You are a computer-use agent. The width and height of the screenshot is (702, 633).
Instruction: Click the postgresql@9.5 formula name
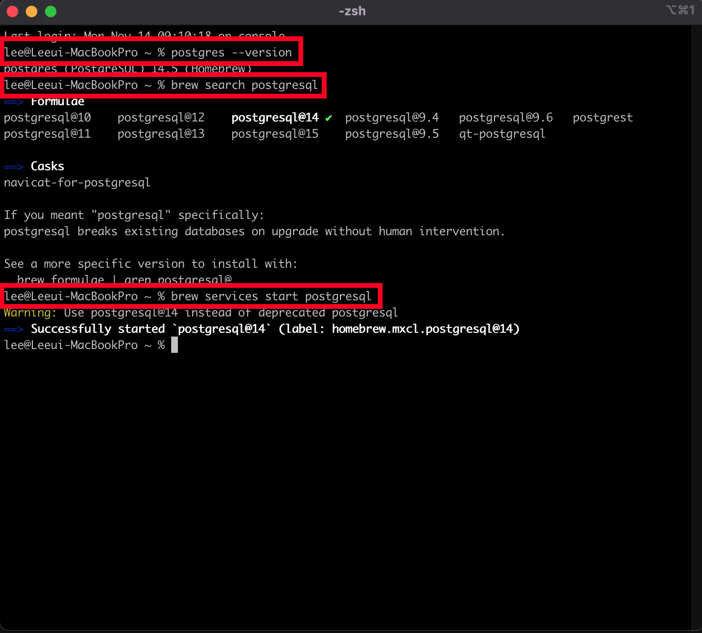point(392,134)
